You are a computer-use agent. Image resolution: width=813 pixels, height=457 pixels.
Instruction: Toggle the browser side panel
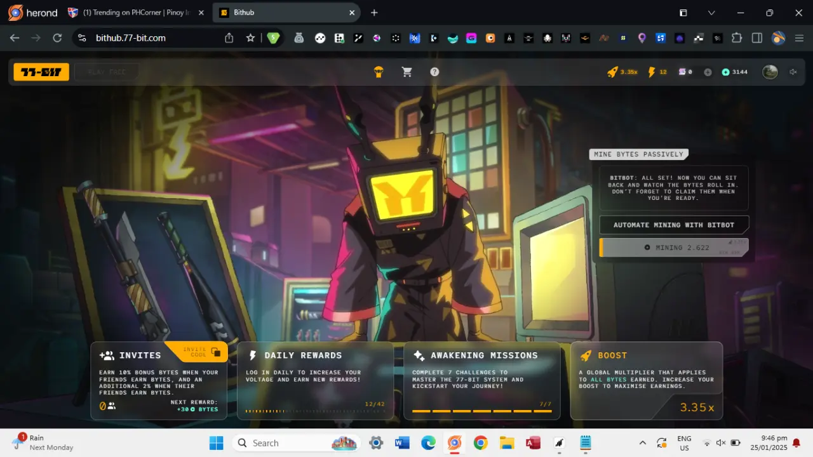point(757,38)
